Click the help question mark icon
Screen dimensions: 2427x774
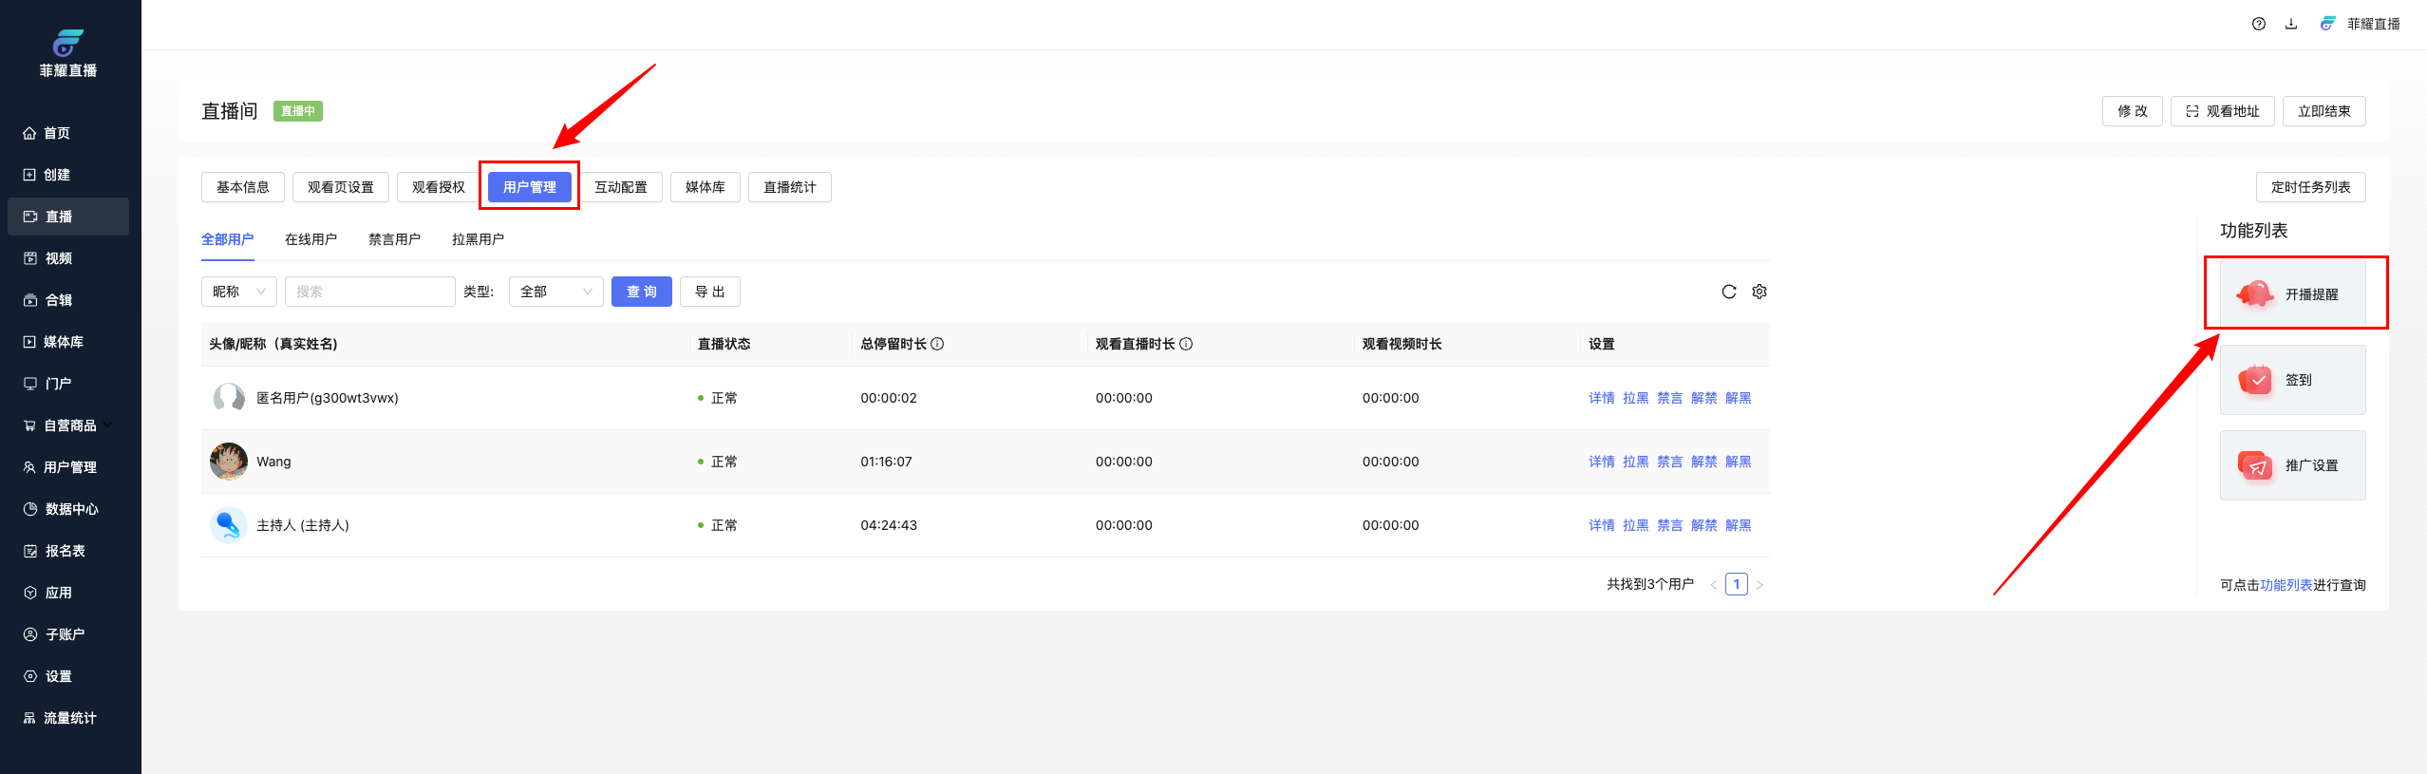[2259, 24]
